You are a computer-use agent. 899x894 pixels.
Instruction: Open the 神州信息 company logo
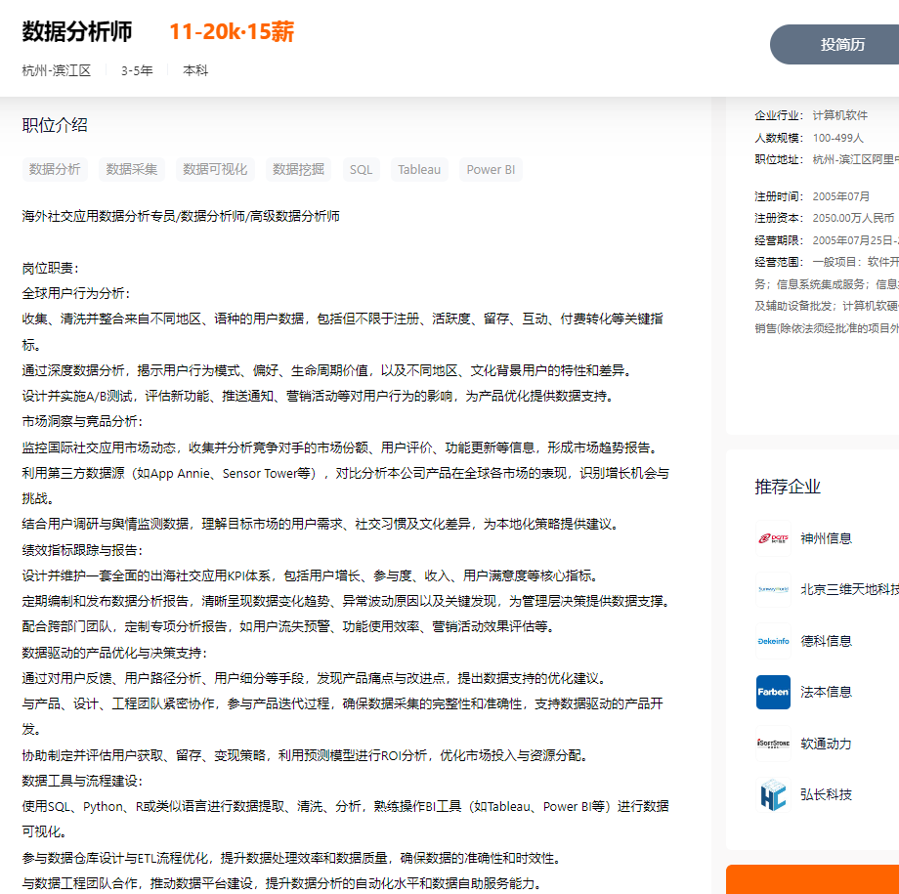(x=773, y=538)
